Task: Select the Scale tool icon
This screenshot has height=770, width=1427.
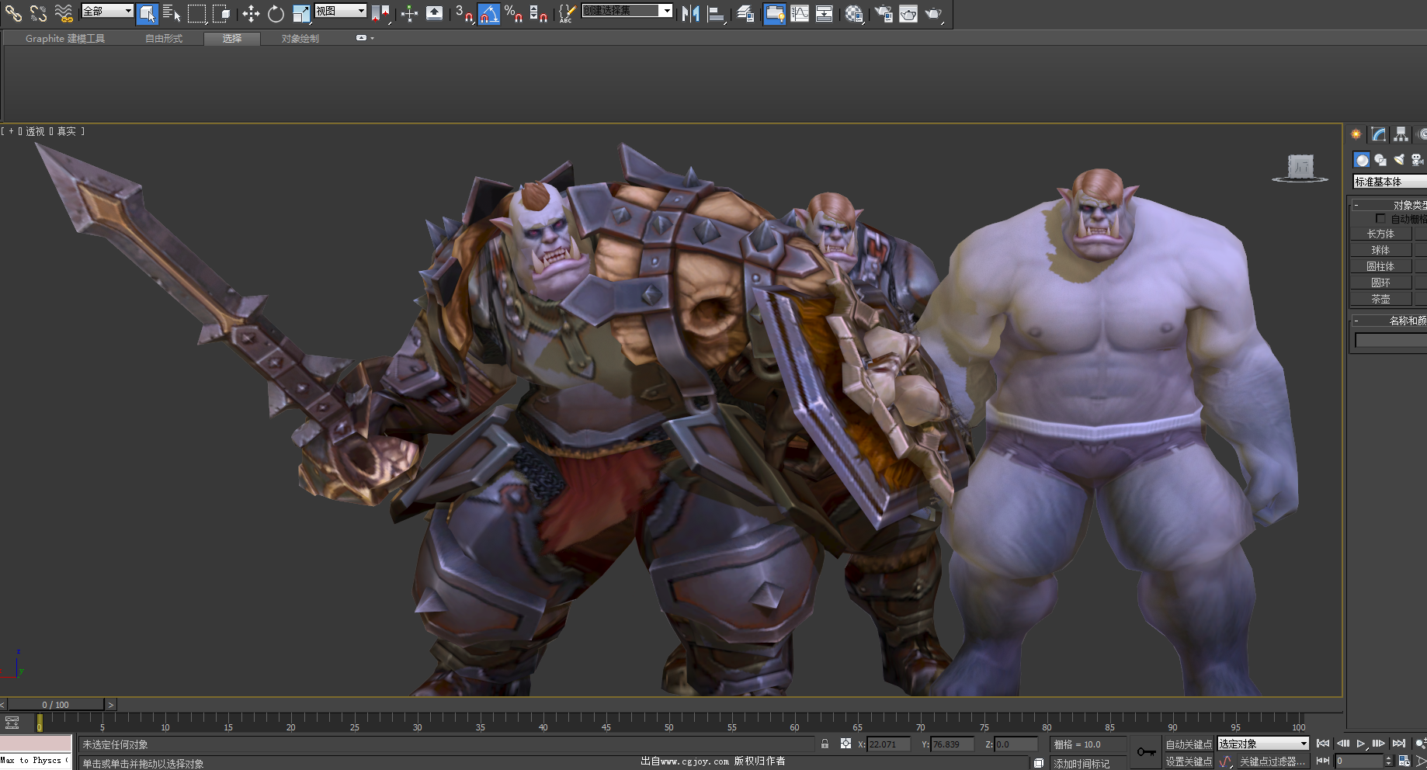Action: point(301,13)
